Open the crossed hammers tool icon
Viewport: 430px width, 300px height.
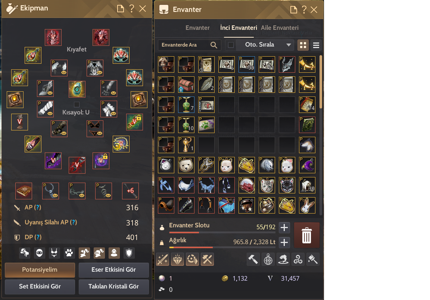coord(207,259)
